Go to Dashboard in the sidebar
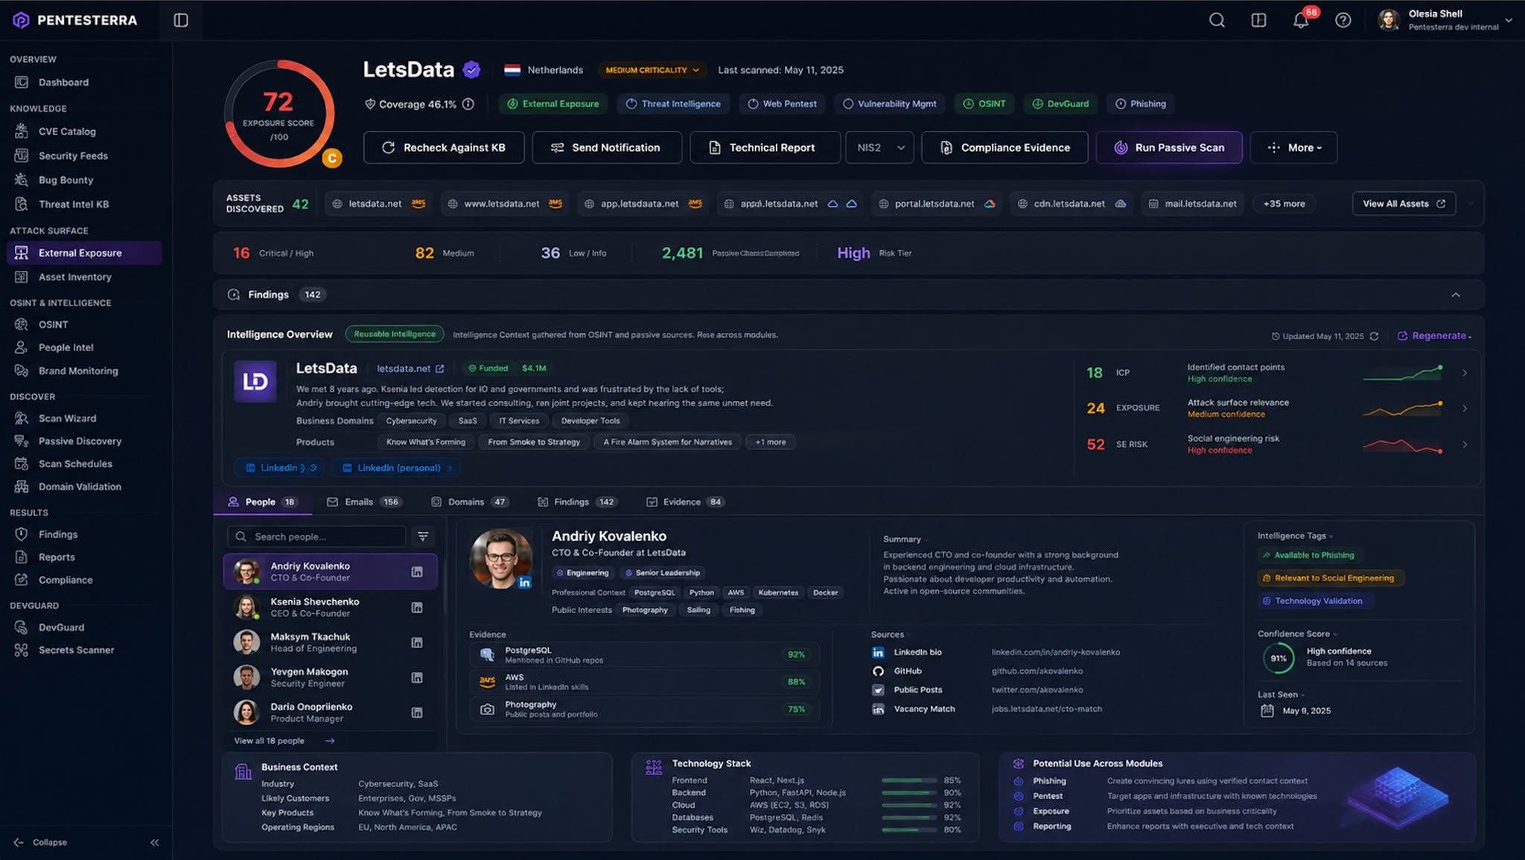 point(63,83)
